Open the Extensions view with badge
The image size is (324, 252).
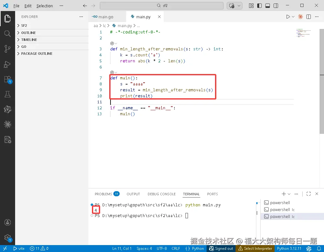(x=8, y=79)
